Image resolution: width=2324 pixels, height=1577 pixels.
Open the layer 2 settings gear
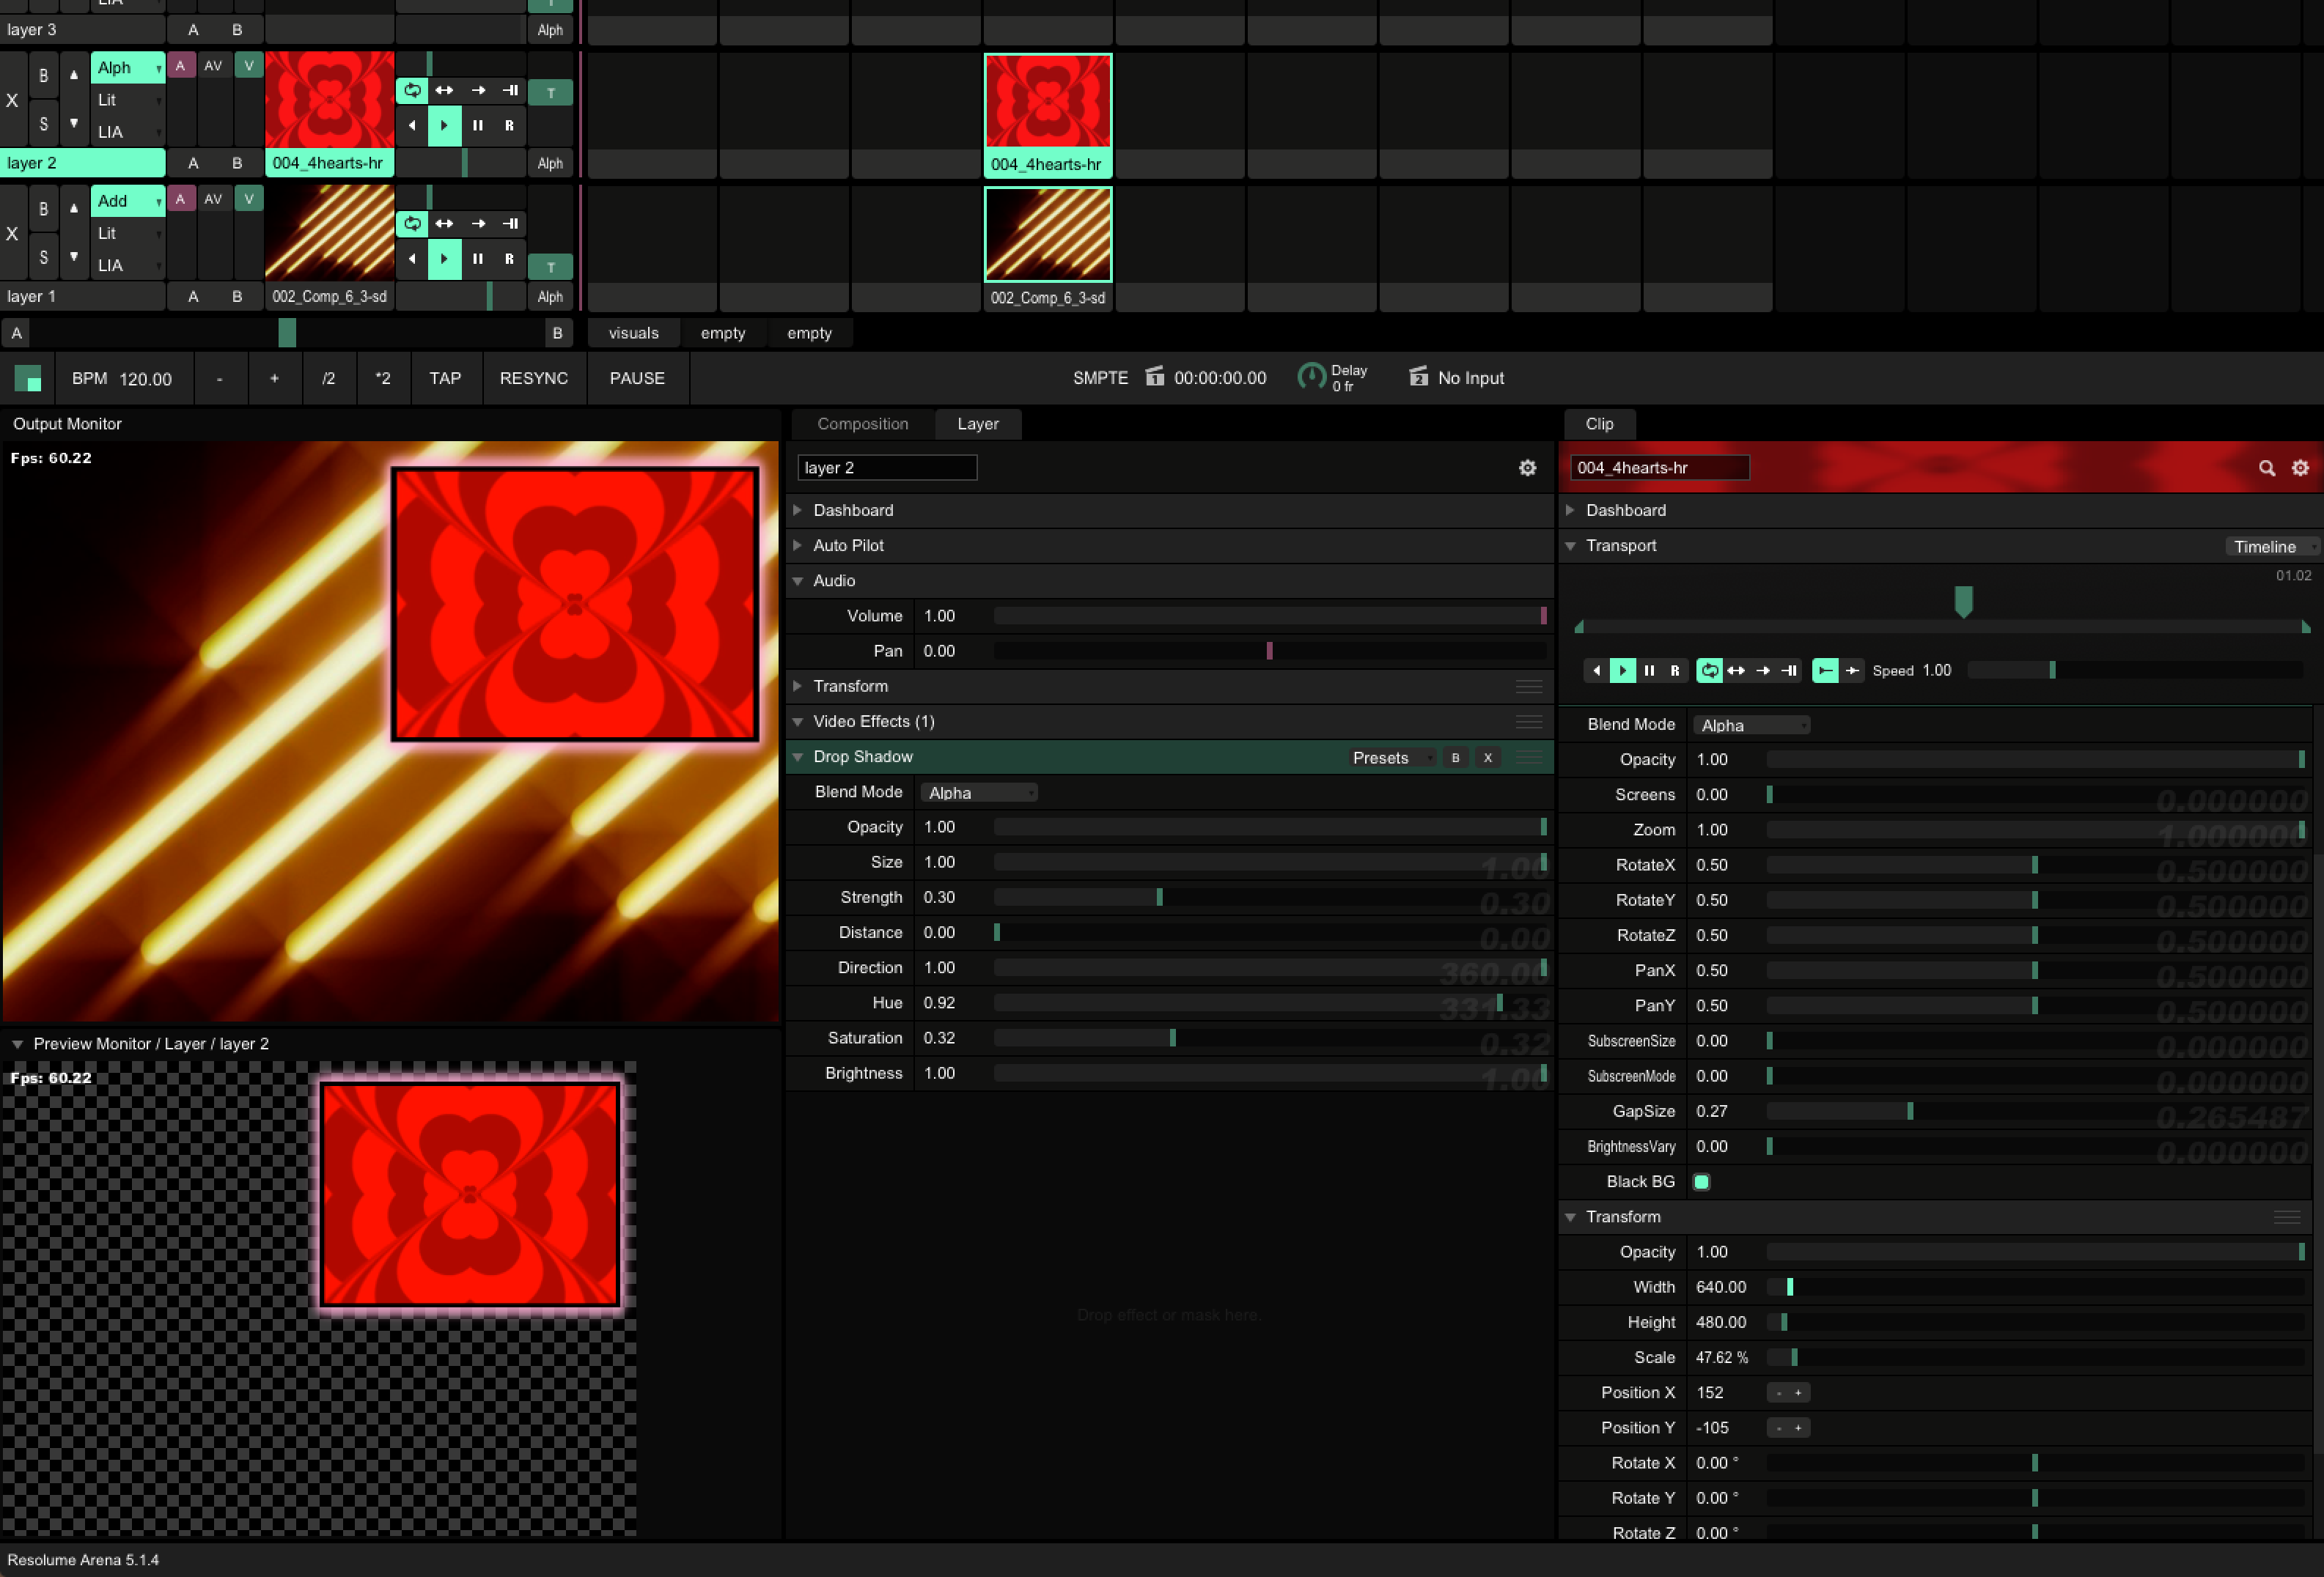[x=1527, y=468]
